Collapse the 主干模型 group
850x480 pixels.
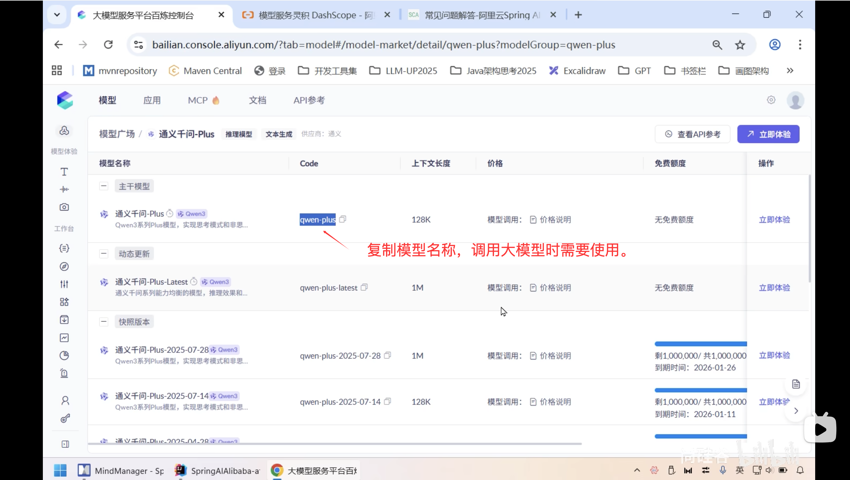click(x=104, y=186)
